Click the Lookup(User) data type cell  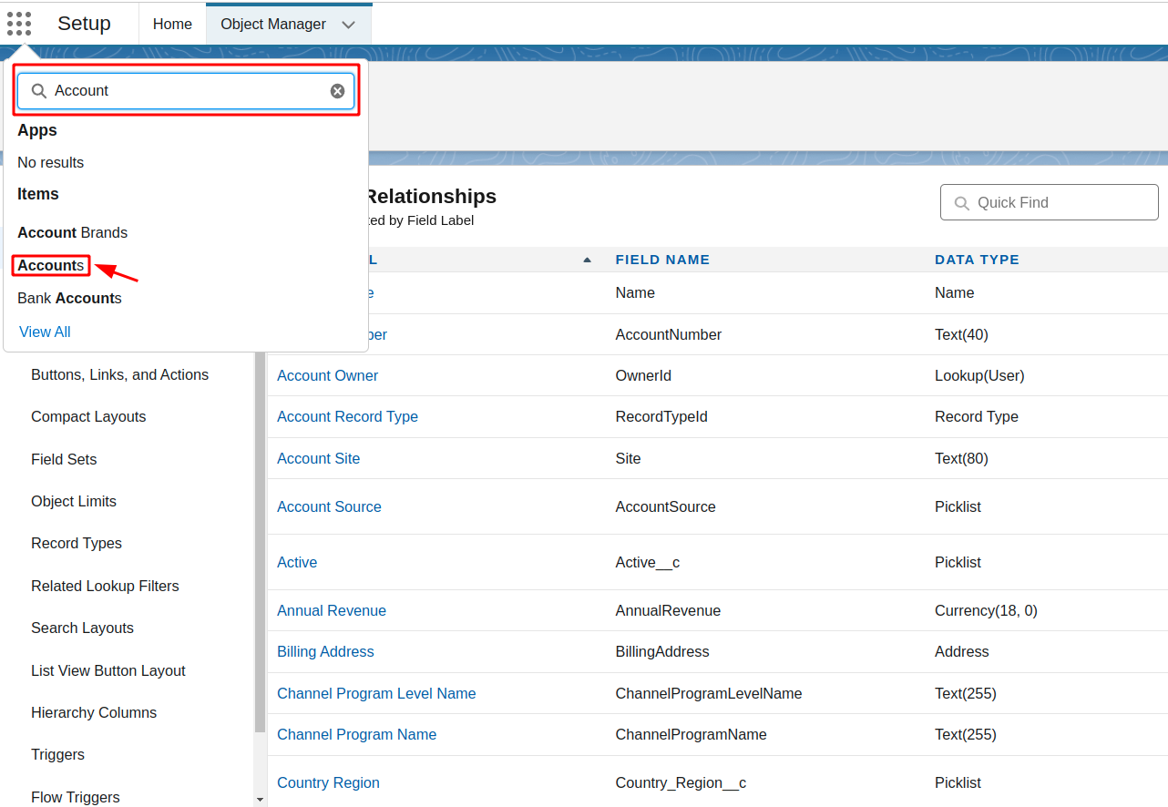[979, 375]
